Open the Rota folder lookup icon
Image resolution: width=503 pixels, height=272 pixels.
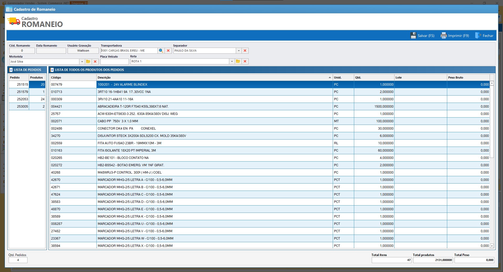[x=238, y=61]
